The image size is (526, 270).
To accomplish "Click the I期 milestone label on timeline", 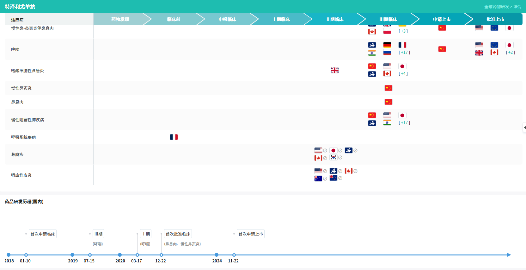I will tap(146, 234).
